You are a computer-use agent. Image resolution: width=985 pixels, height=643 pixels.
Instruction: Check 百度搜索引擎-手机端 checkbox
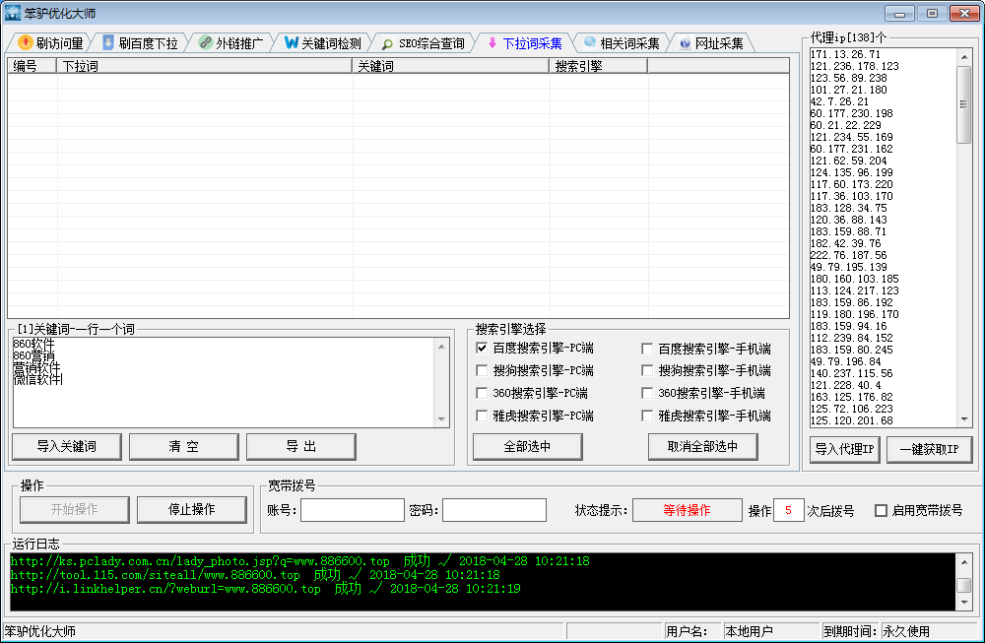point(647,349)
